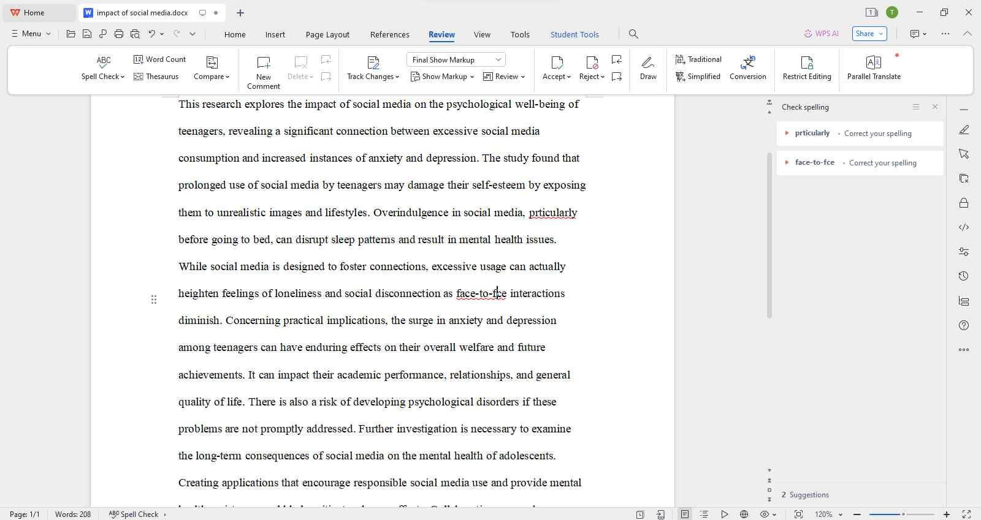Open Restrict Editing panel
The height and width of the screenshot is (520, 981).
(806, 67)
